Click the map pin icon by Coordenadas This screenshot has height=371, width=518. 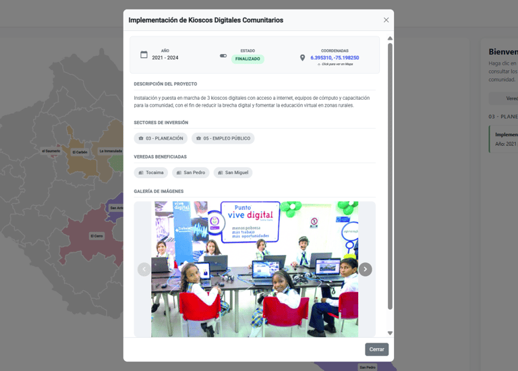point(302,58)
